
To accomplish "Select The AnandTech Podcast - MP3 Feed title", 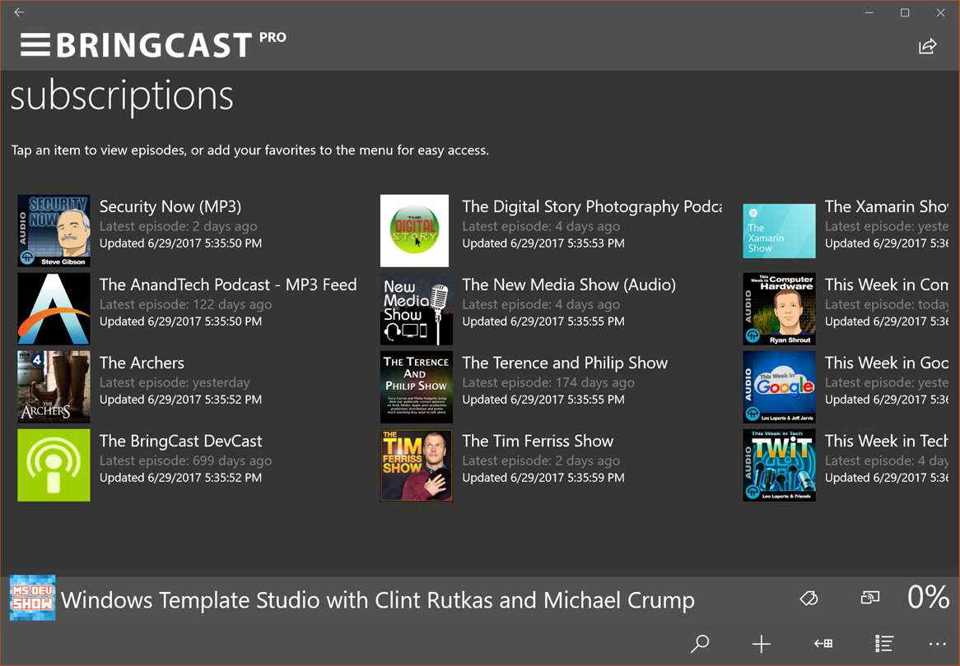I will [228, 285].
